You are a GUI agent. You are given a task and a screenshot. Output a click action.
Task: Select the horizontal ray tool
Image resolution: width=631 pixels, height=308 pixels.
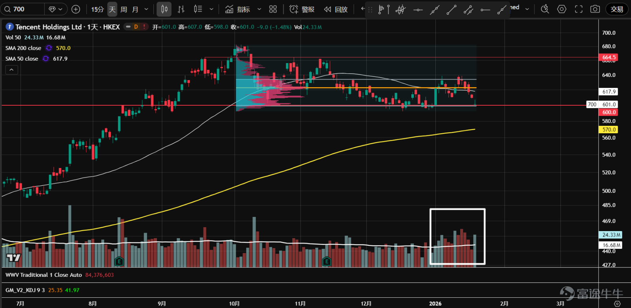pos(485,9)
